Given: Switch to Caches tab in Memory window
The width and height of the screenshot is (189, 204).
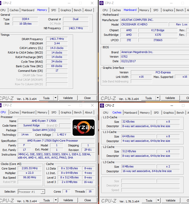Looking at the screenshot, I should 14,10.
